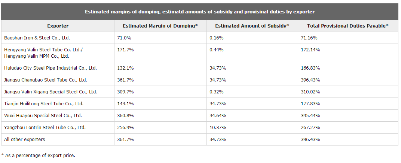Image resolution: width=401 pixels, height=163 pixels.
Task: Select the 360.8% dumping margin value
Action: point(125,116)
